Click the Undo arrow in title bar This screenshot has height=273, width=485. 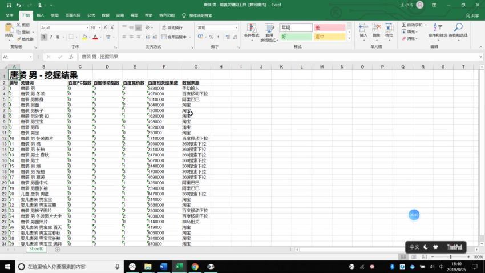pyautogui.click(x=19, y=5)
